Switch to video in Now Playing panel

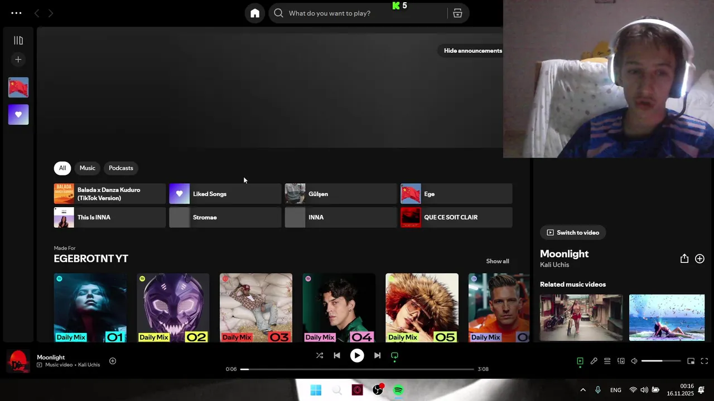(573, 233)
